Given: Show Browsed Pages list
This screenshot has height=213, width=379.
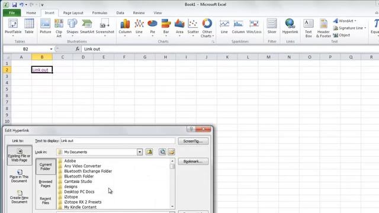Looking at the screenshot, I should click(x=46, y=183).
